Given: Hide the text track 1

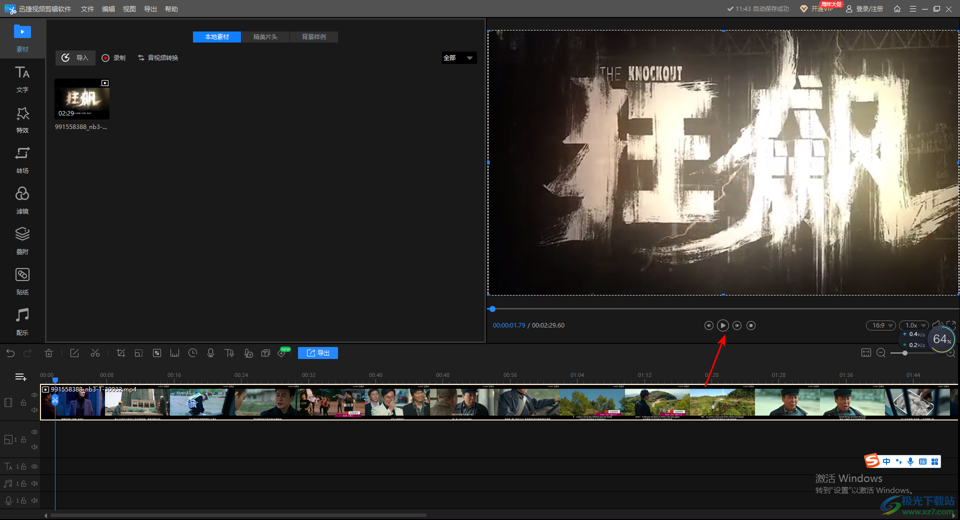Looking at the screenshot, I should (x=34, y=466).
